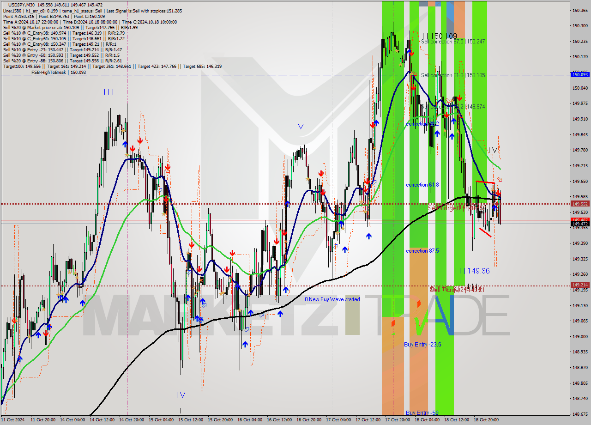Click the '15 Oct 20:00' time axis label

tap(219, 420)
